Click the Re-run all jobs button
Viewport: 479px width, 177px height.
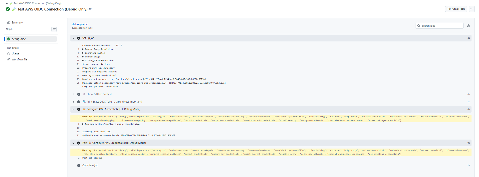pyautogui.click(x=456, y=9)
